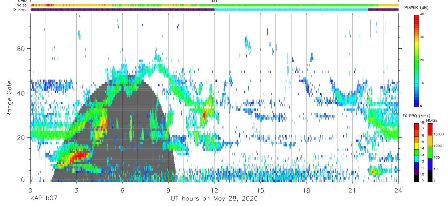Click the POWER (dB) color scale bar

coord(417,60)
